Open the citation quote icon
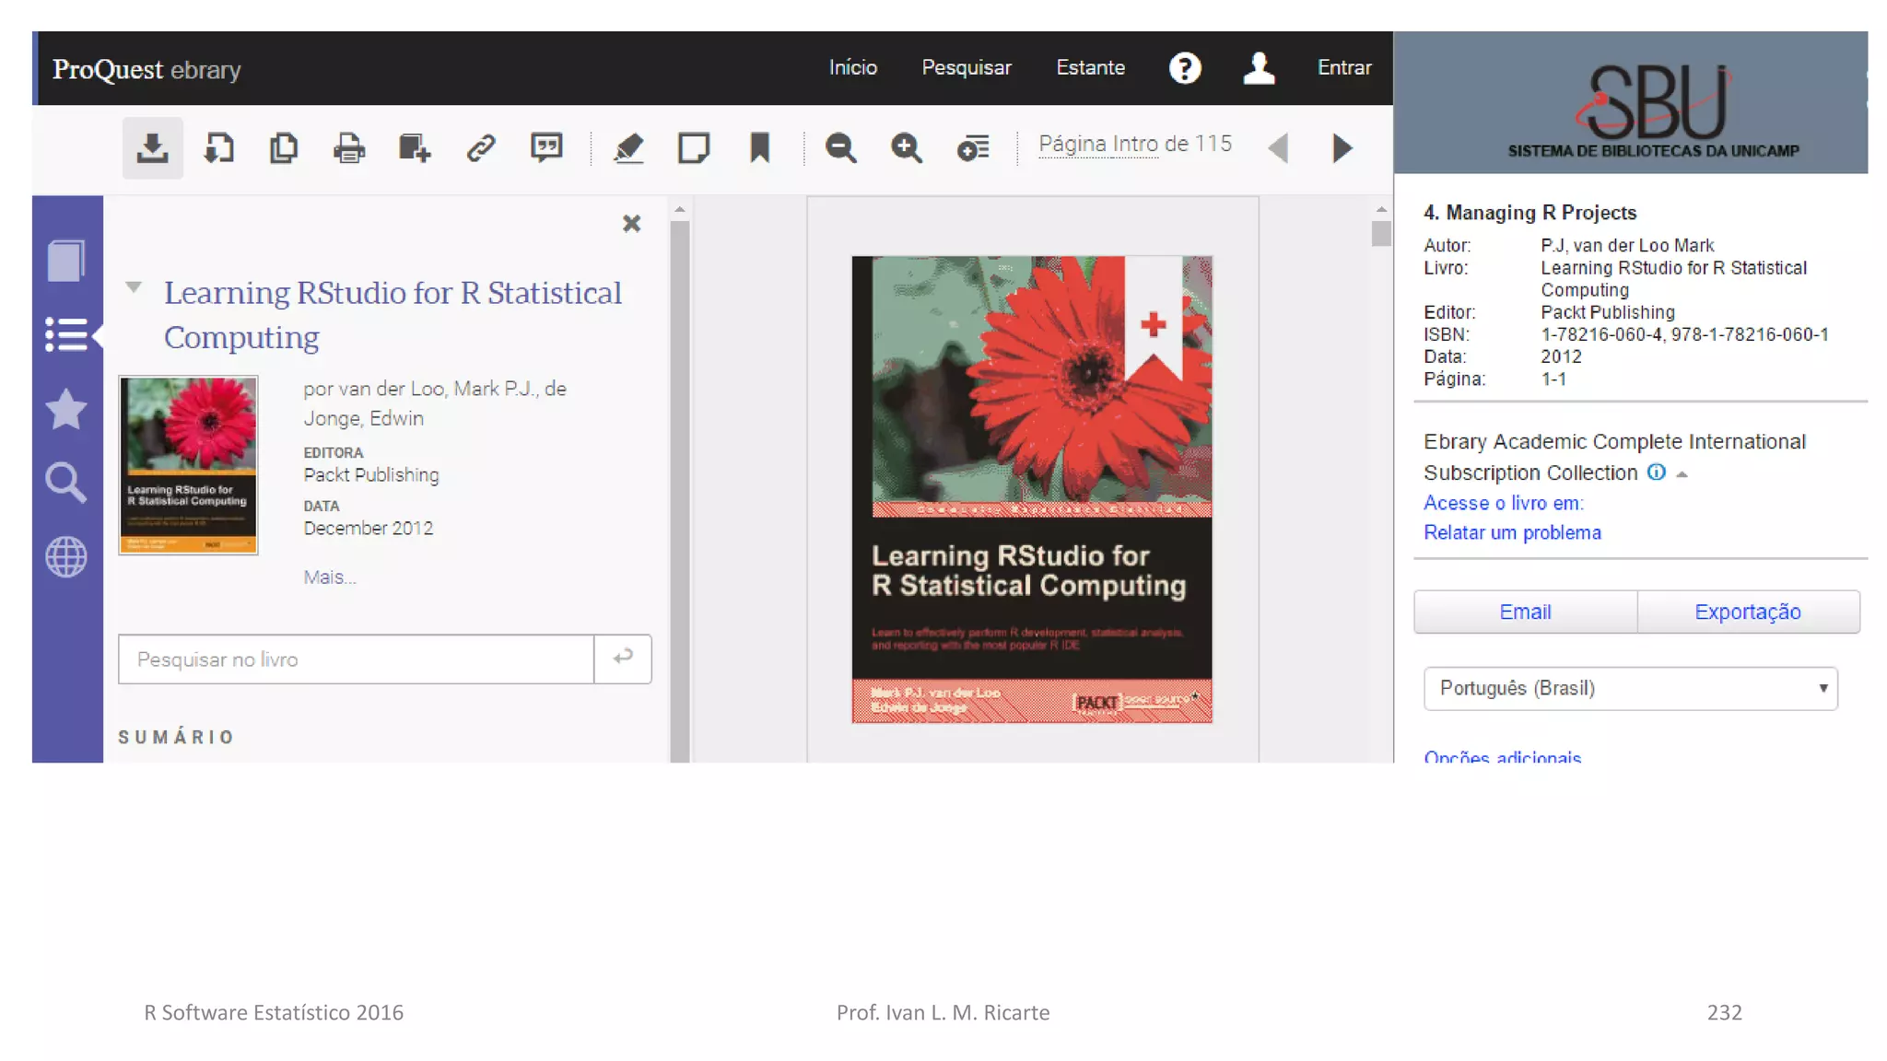 tap(546, 147)
